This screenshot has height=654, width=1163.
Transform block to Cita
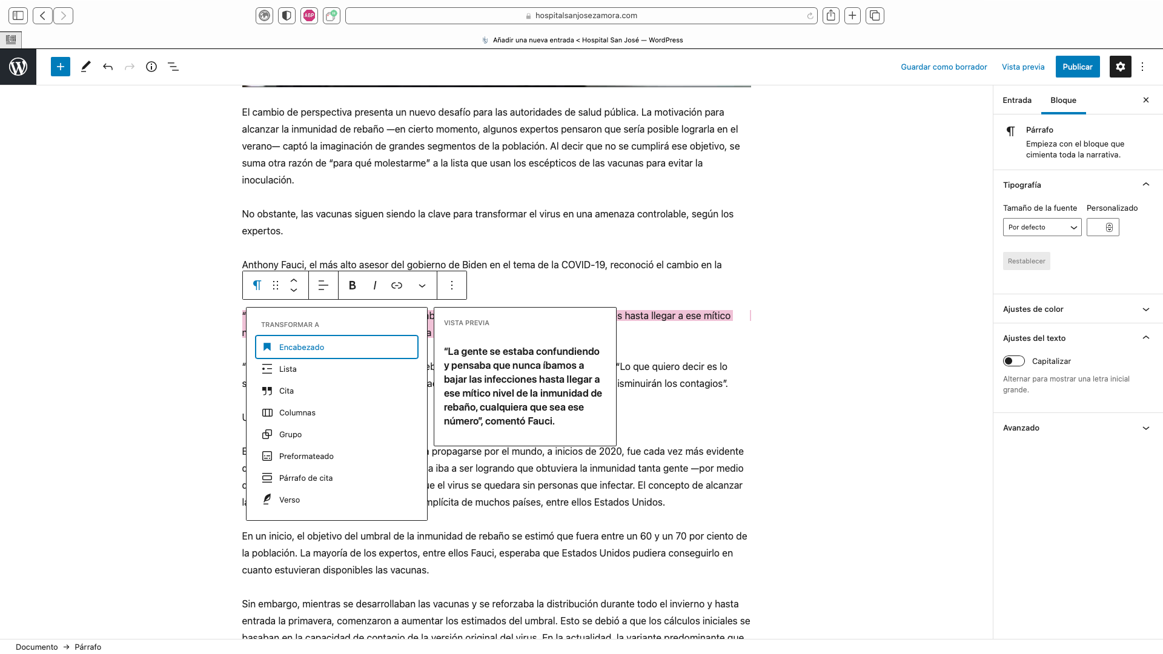tap(337, 391)
